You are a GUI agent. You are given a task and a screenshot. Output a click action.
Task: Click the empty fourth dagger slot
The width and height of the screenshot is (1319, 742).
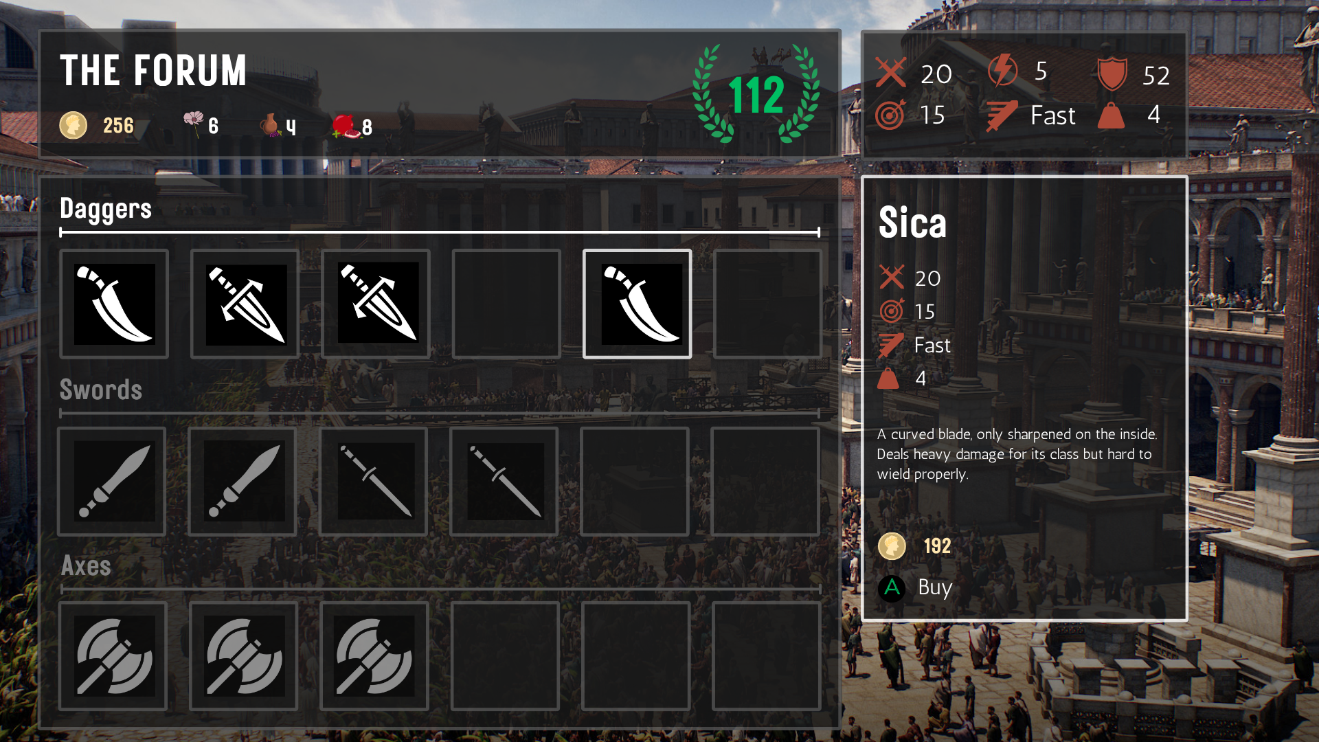coord(506,304)
